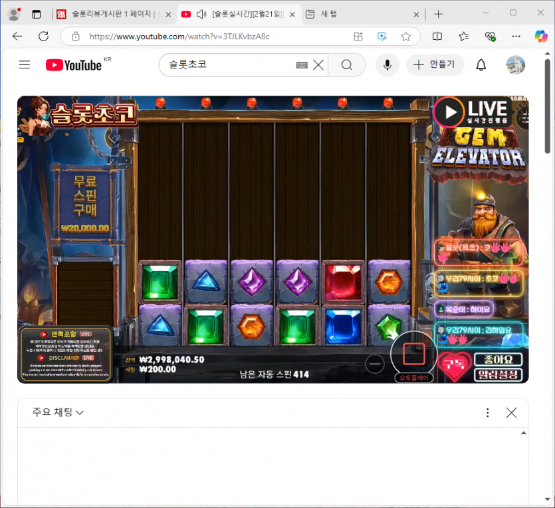Image resolution: width=555 pixels, height=508 pixels.
Task: Go to YouTube home via logo
Action: [74, 65]
